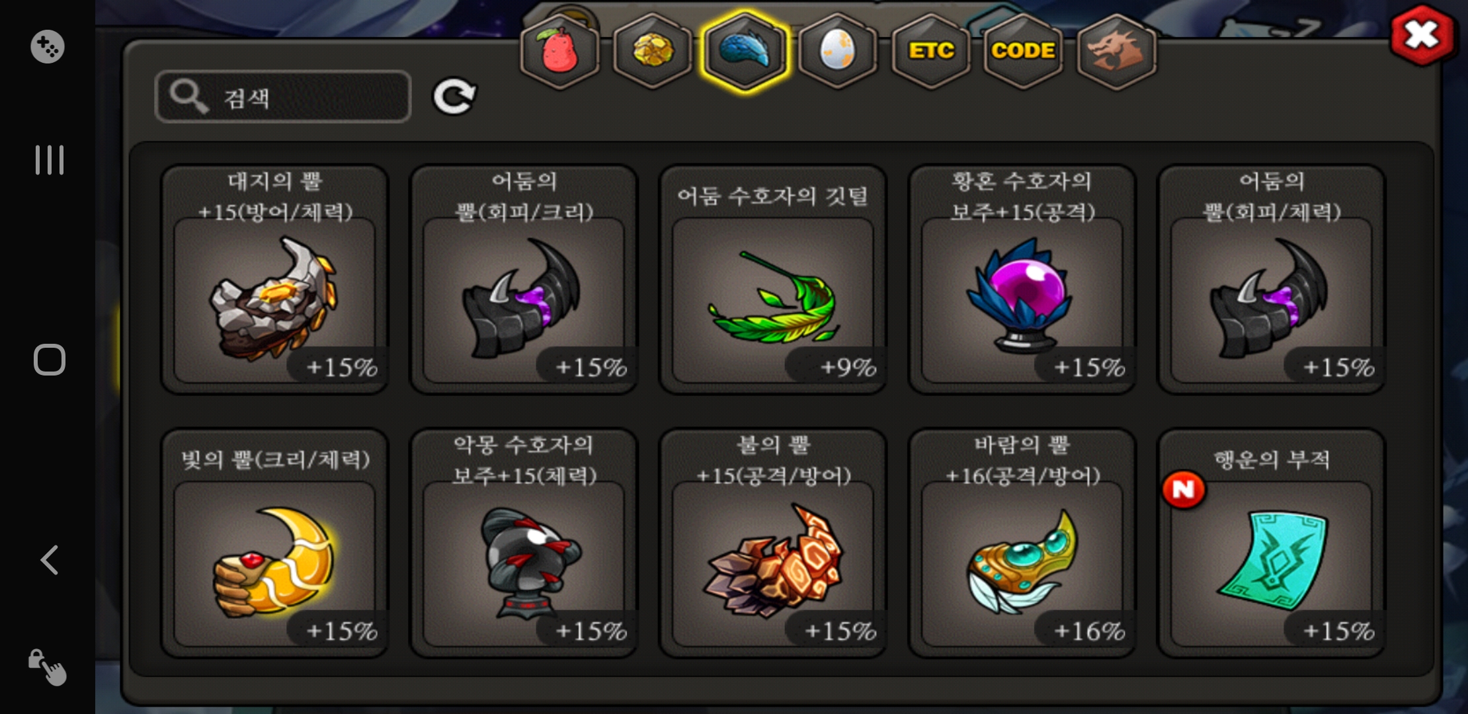Open the CODE tab
1468x714 pixels.
pos(1024,51)
